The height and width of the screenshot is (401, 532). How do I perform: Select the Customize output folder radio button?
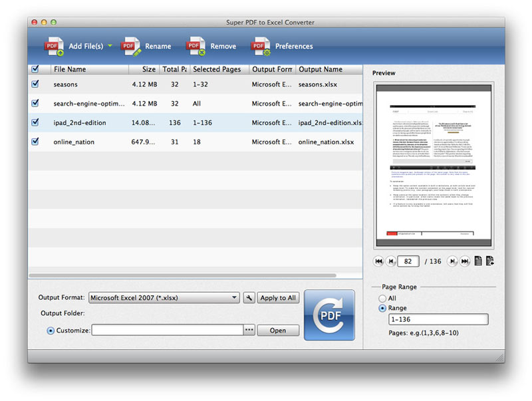tap(51, 331)
